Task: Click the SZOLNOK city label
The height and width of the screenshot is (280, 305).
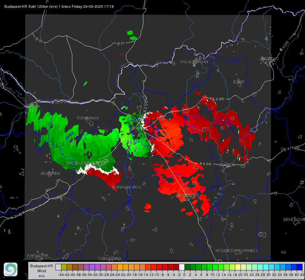Action: click(226, 165)
